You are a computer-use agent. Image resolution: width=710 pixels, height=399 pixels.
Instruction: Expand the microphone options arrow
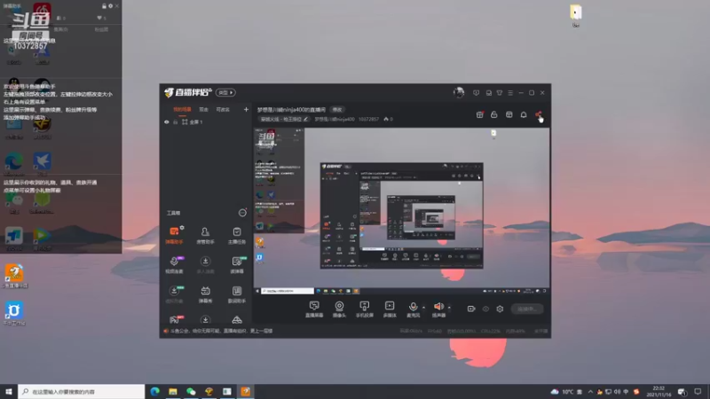point(423,308)
